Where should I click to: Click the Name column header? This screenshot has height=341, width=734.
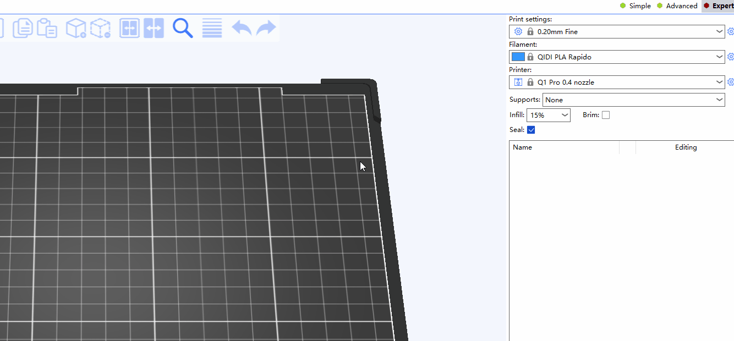(x=523, y=147)
